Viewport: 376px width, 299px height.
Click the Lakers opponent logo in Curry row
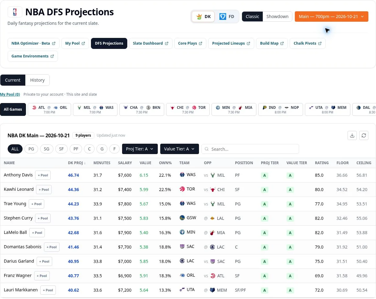point(212,218)
